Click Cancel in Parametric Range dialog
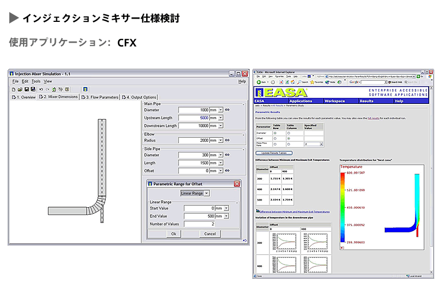This screenshot has width=438, height=287. (210, 234)
